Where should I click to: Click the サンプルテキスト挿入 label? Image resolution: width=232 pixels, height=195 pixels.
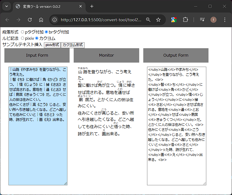click(x=23, y=44)
